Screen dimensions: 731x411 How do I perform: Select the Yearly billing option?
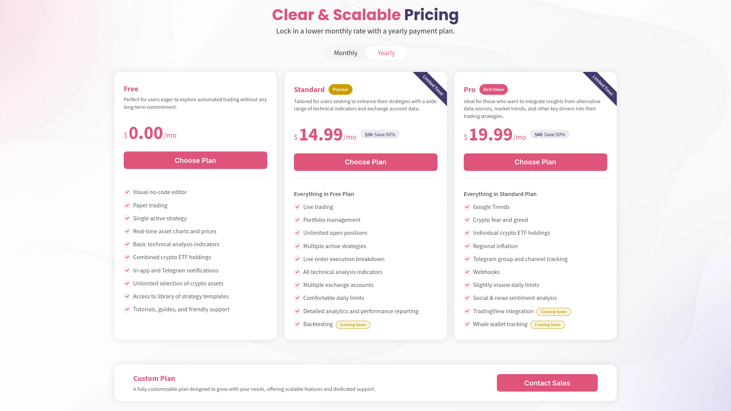386,53
